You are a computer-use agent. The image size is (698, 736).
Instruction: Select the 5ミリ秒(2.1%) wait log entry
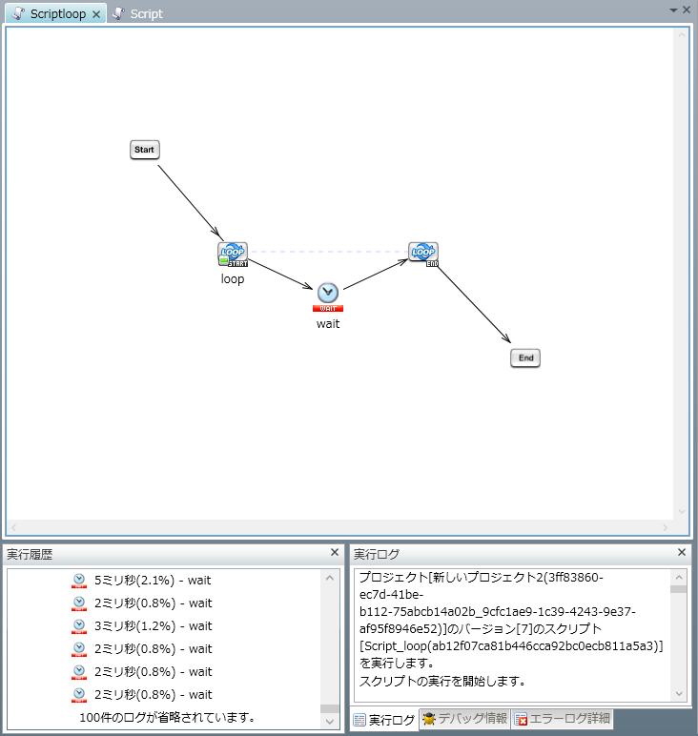(x=153, y=581)
